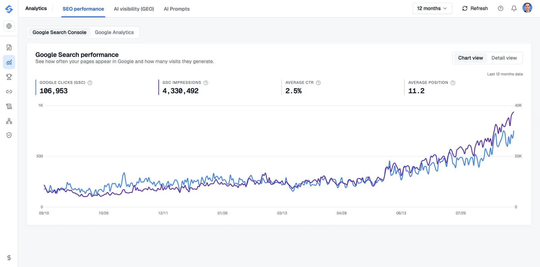
Task: Open the user profile avatar
Action: click(x=527, y=8)
